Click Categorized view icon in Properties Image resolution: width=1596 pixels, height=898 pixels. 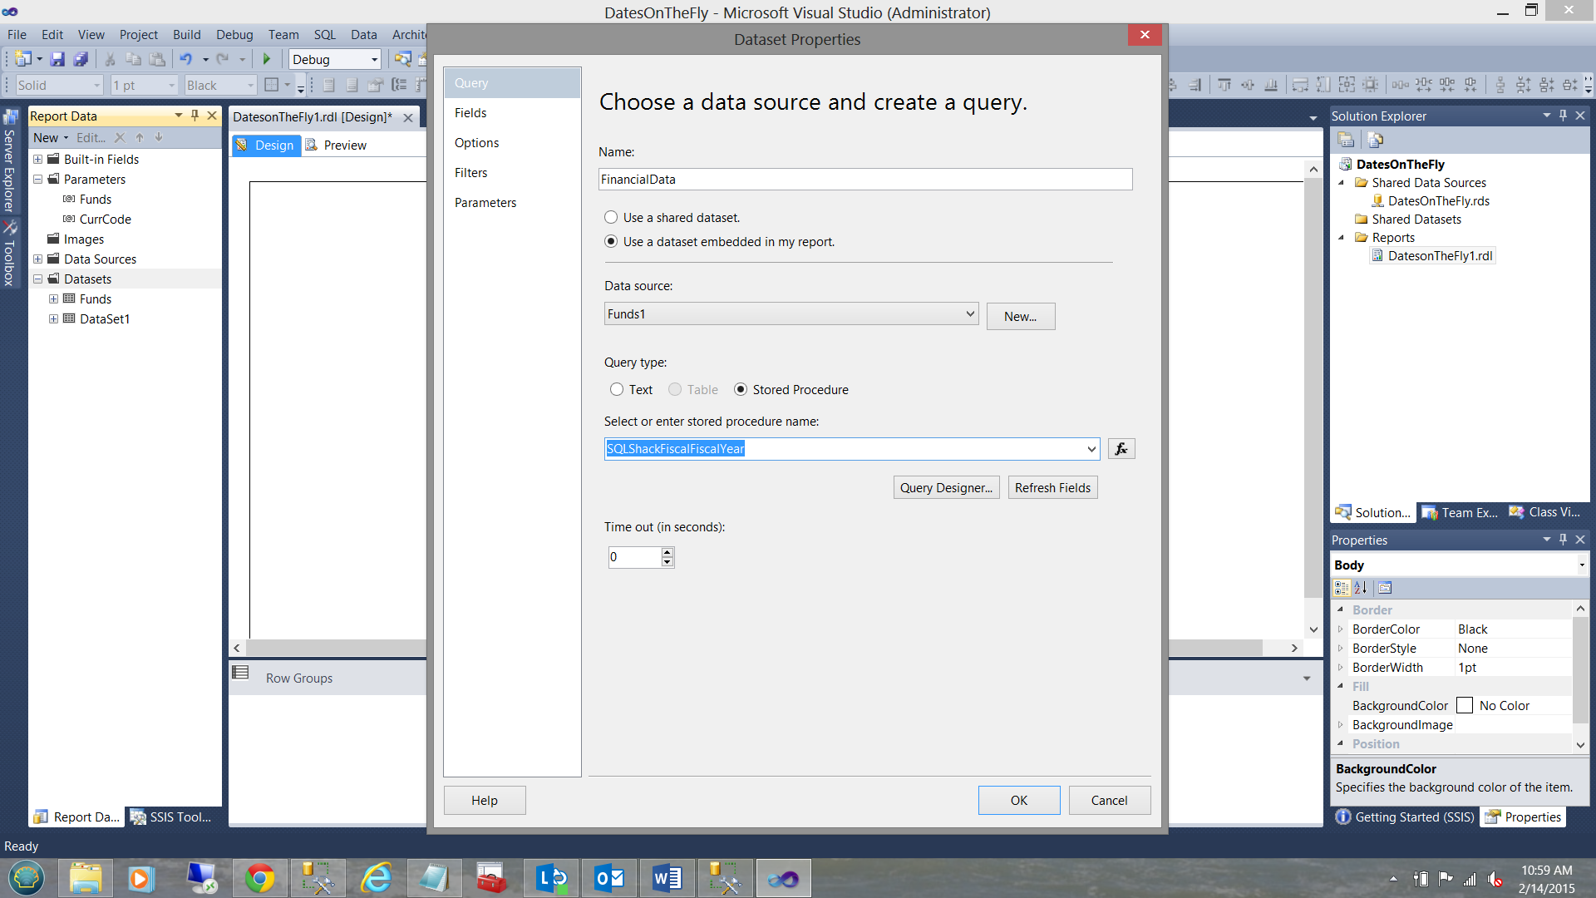[x=1342, y=588]
